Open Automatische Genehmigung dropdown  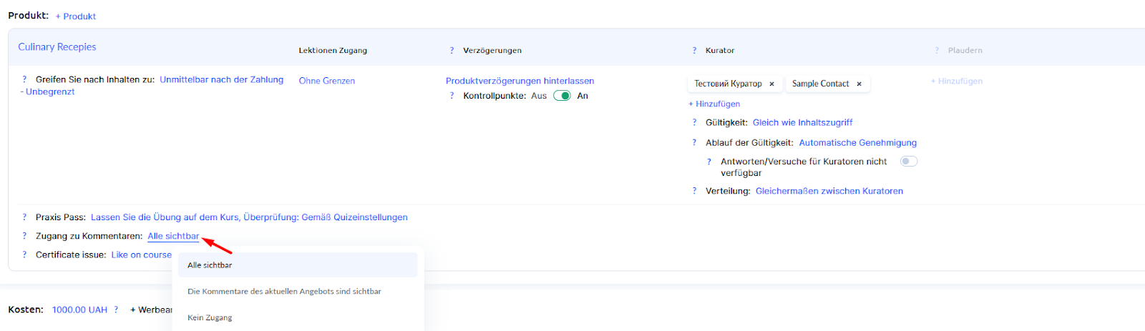pos(857,143)
